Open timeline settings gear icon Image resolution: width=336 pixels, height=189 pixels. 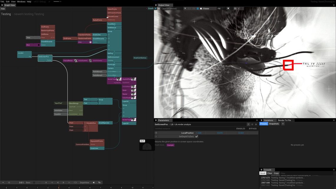pyautogui.click(x=9, y=183)
